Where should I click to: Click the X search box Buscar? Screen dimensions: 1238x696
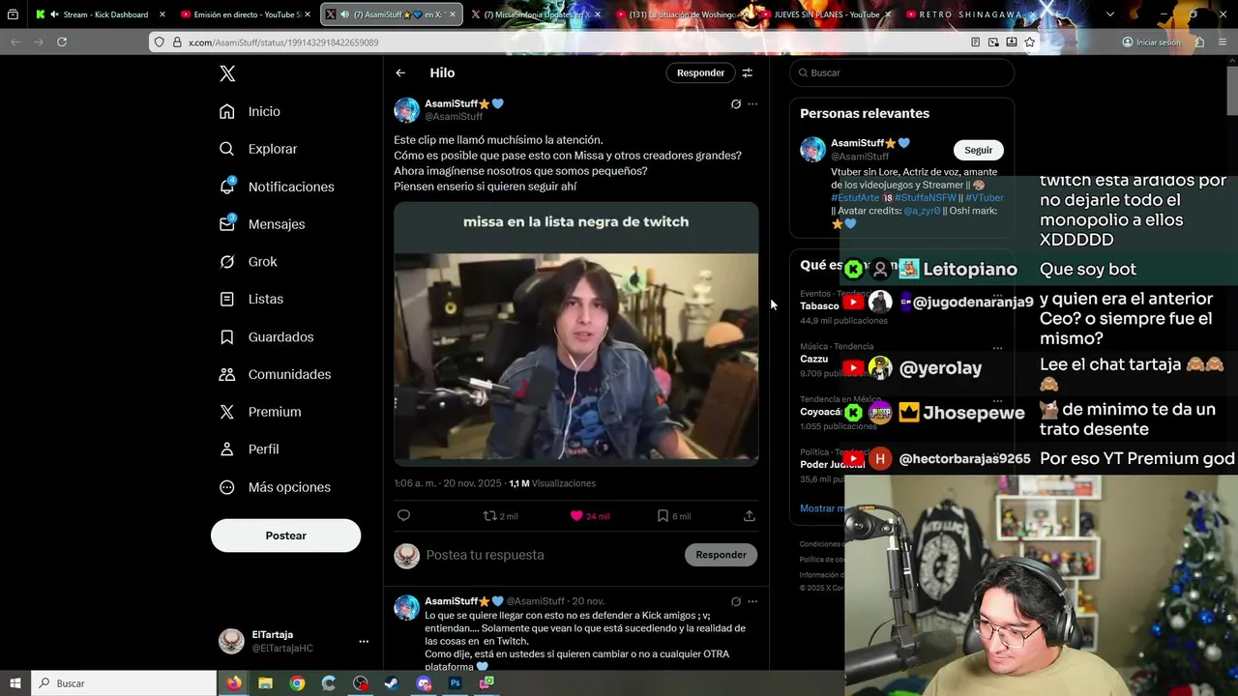click(901, 72)
